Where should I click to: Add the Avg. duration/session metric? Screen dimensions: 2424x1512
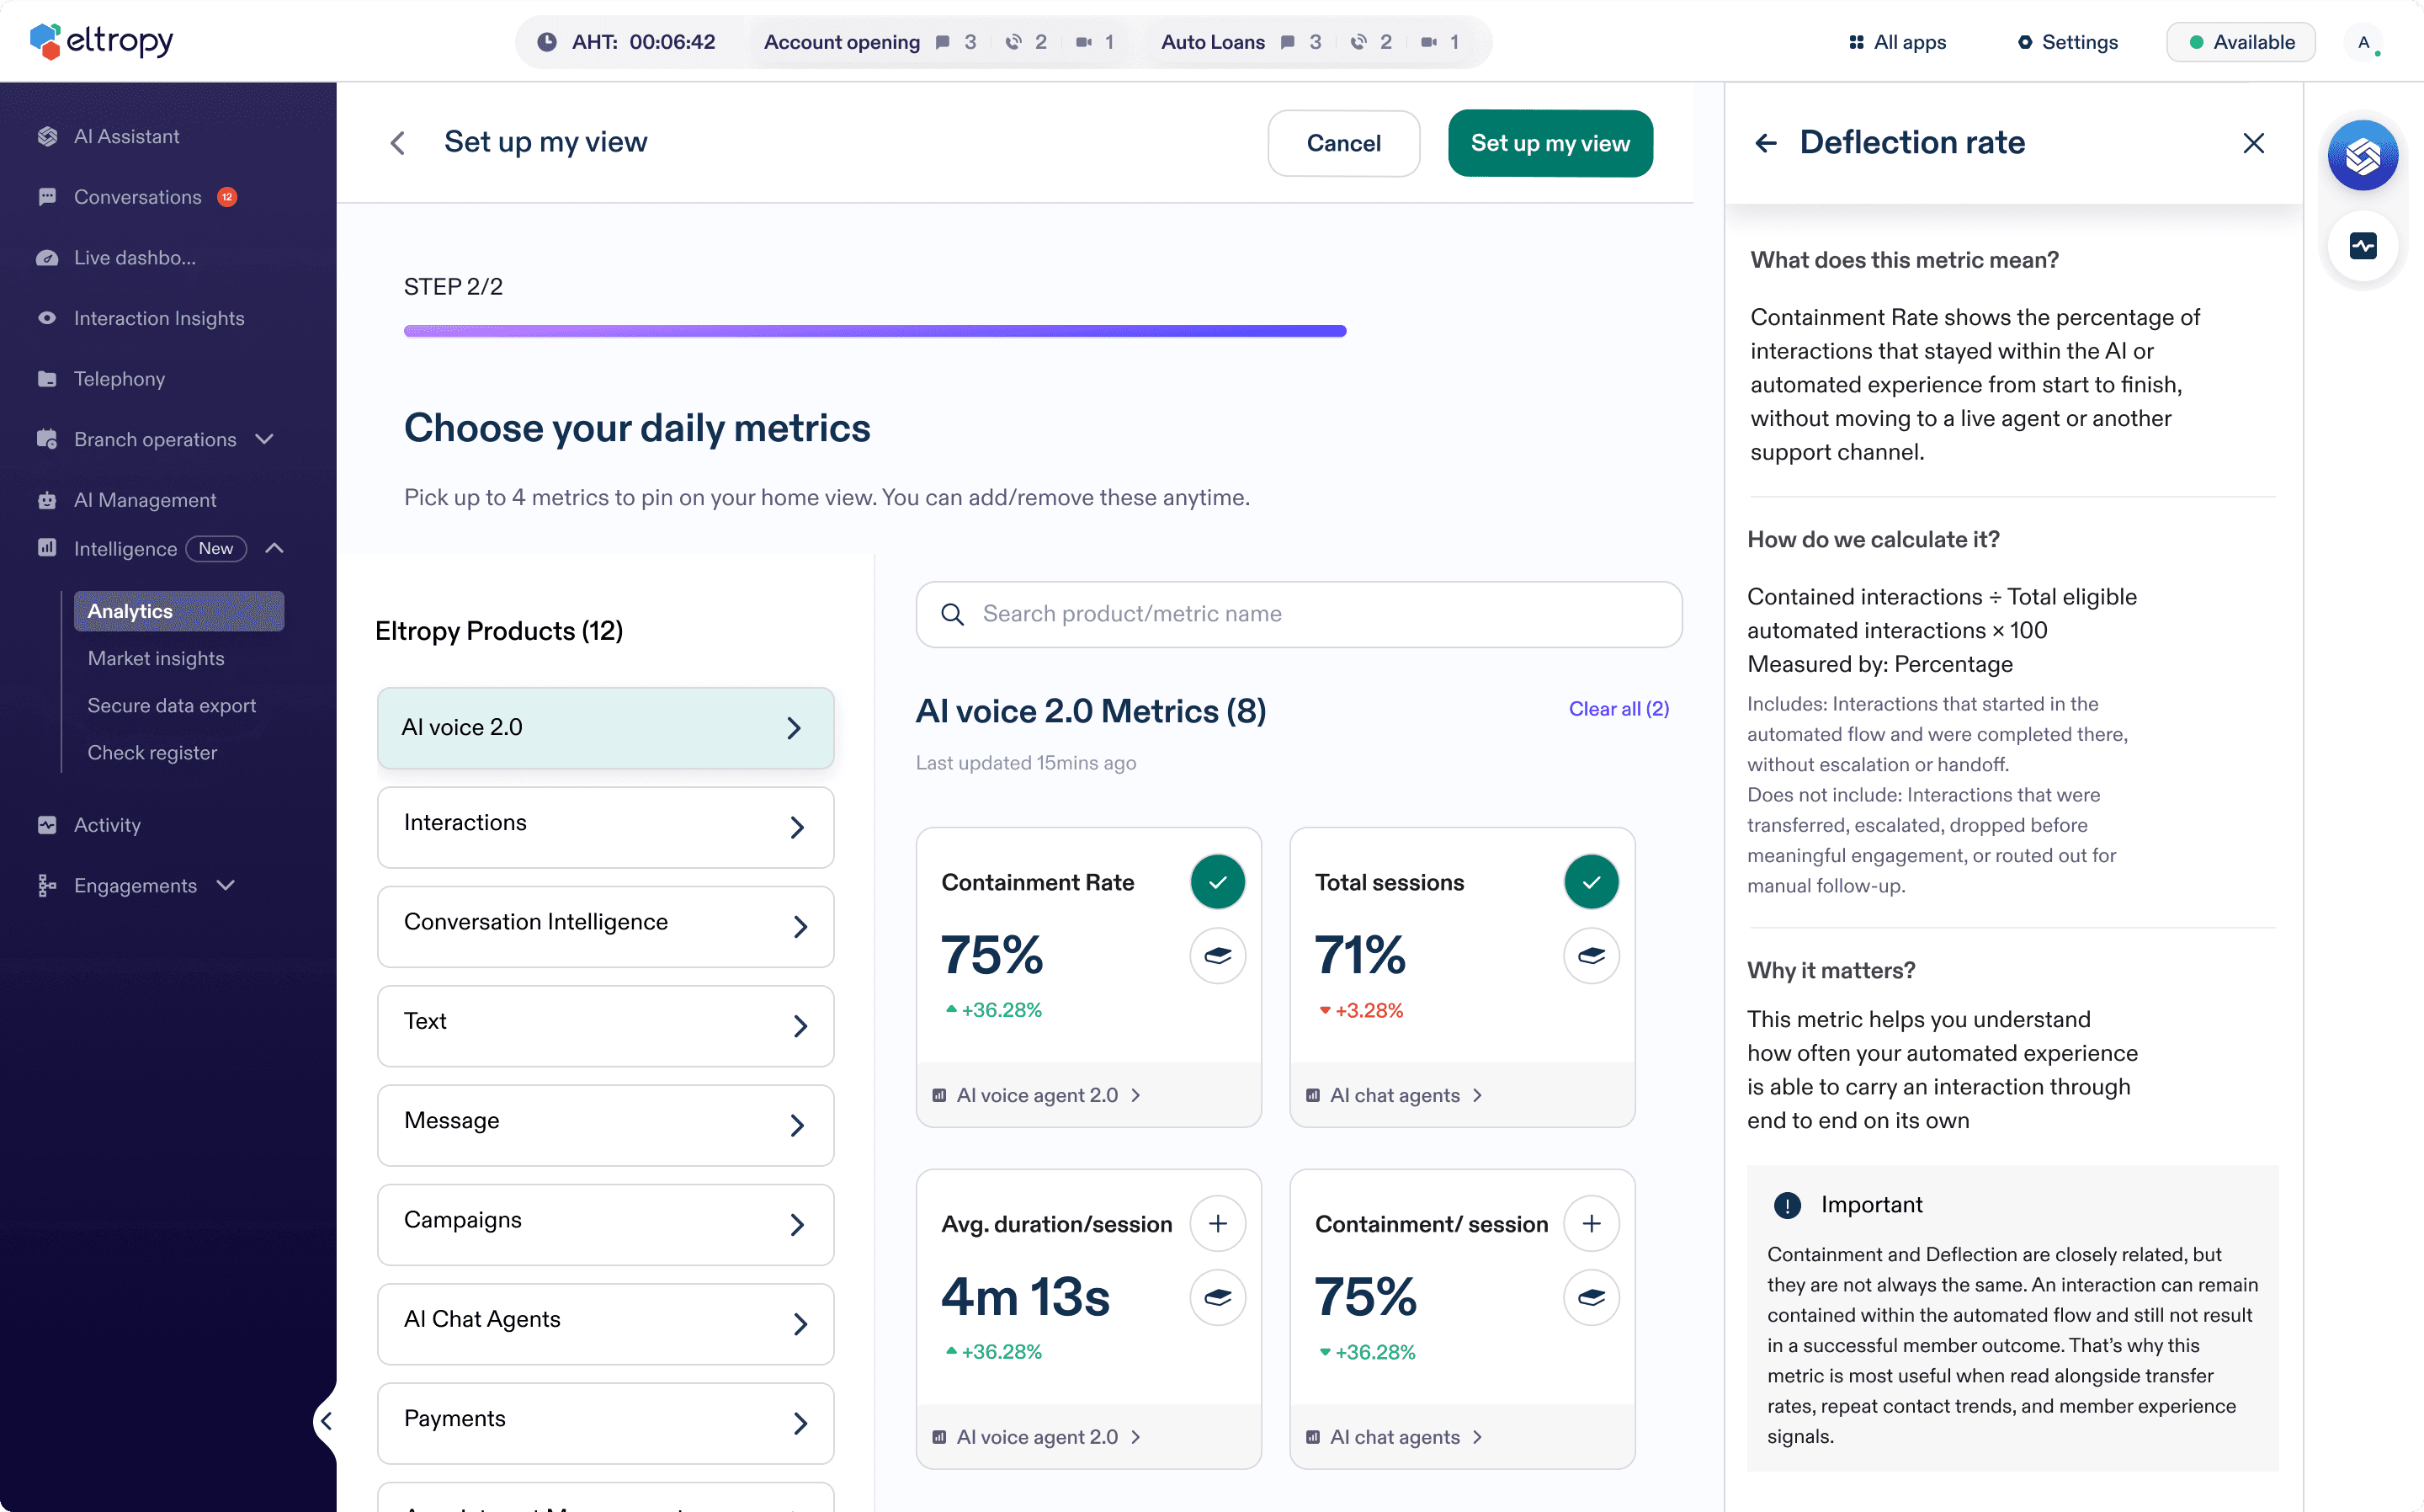click(1218, 1224)
